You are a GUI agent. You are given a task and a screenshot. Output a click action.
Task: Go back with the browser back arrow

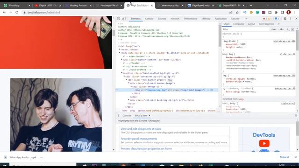click(4, 13)
